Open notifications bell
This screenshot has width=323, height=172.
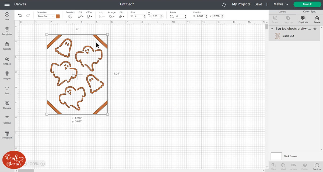click(x=224, y=4)
